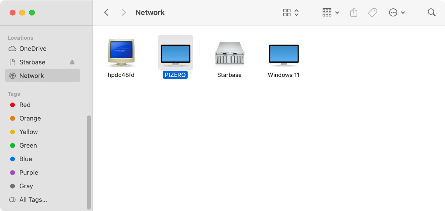
Task: Open the Starbase server icon
Action: (x=230, y=54)
